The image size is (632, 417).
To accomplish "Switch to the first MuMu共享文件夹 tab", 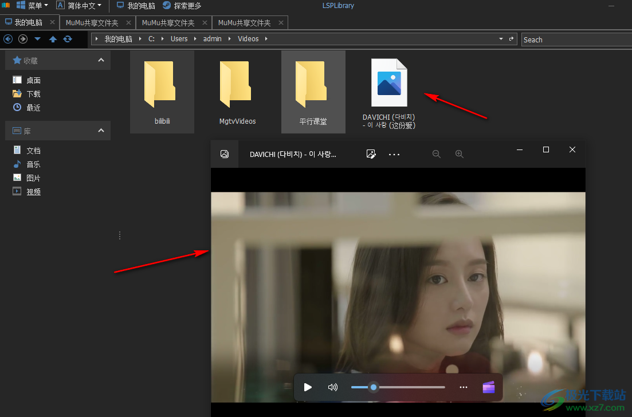I will pyautogui.click(x=92, y=23).
